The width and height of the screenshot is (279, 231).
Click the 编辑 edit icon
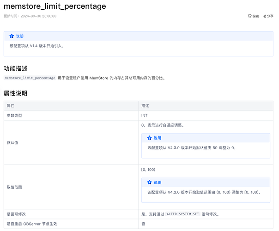tap(249, 16)
